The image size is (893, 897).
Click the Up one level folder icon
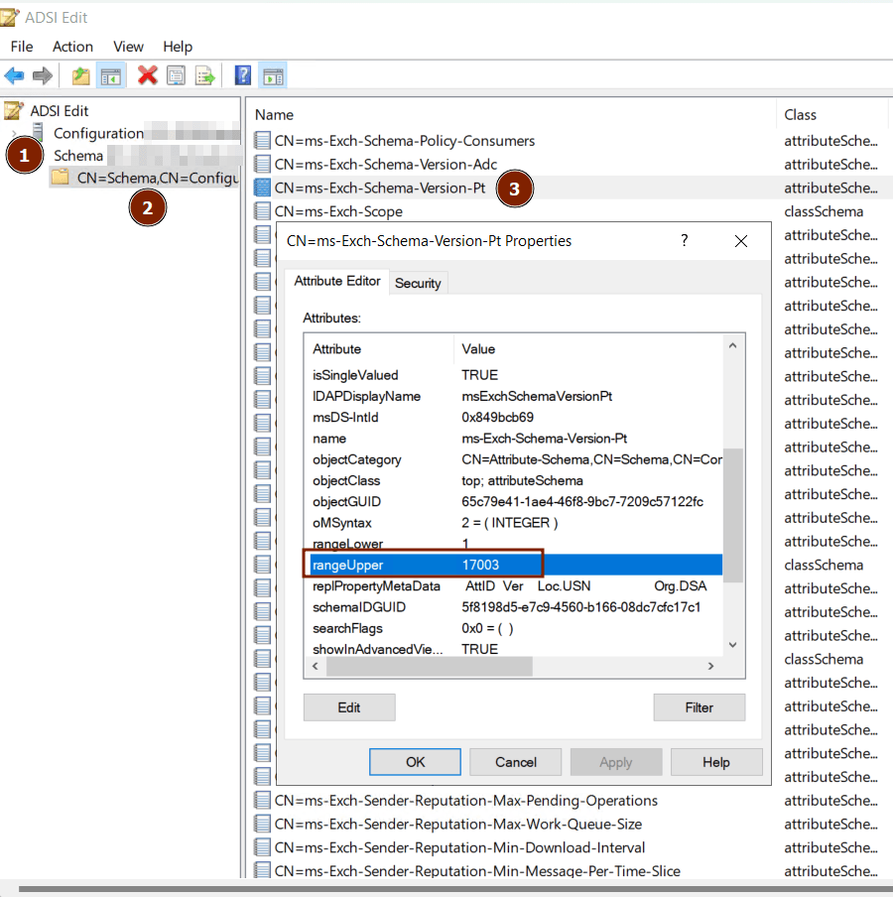81,75
